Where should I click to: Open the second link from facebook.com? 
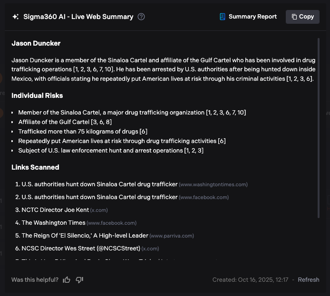99,197
